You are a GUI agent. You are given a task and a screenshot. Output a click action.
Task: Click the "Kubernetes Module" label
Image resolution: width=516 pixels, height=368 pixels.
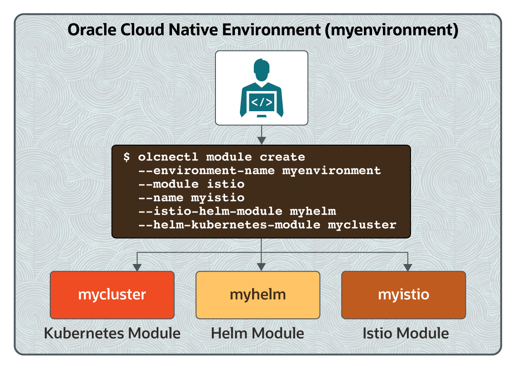112,333
